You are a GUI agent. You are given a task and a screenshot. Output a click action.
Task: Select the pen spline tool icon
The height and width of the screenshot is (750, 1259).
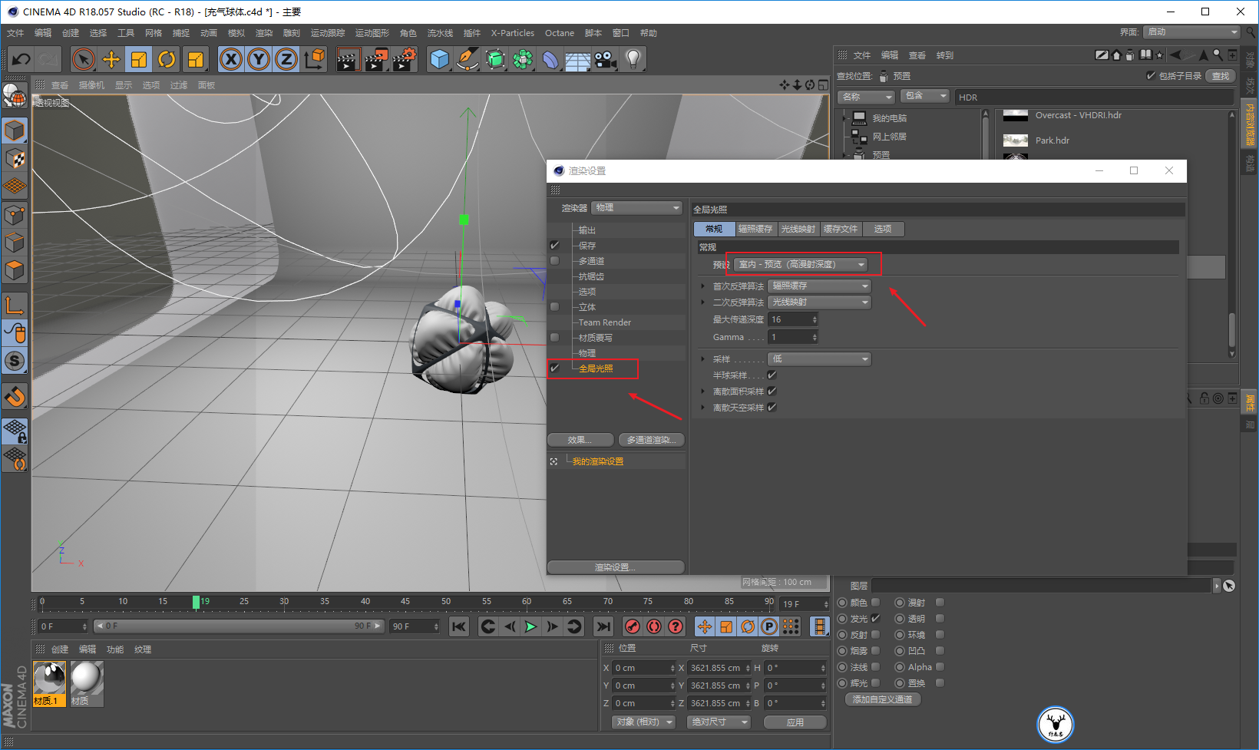(468, 59)
